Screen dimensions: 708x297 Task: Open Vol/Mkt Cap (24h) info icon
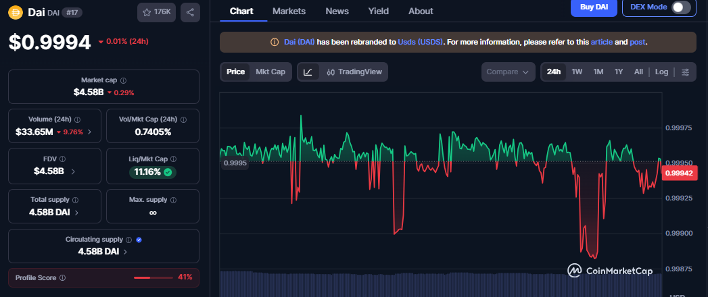[x=183, y=119]
